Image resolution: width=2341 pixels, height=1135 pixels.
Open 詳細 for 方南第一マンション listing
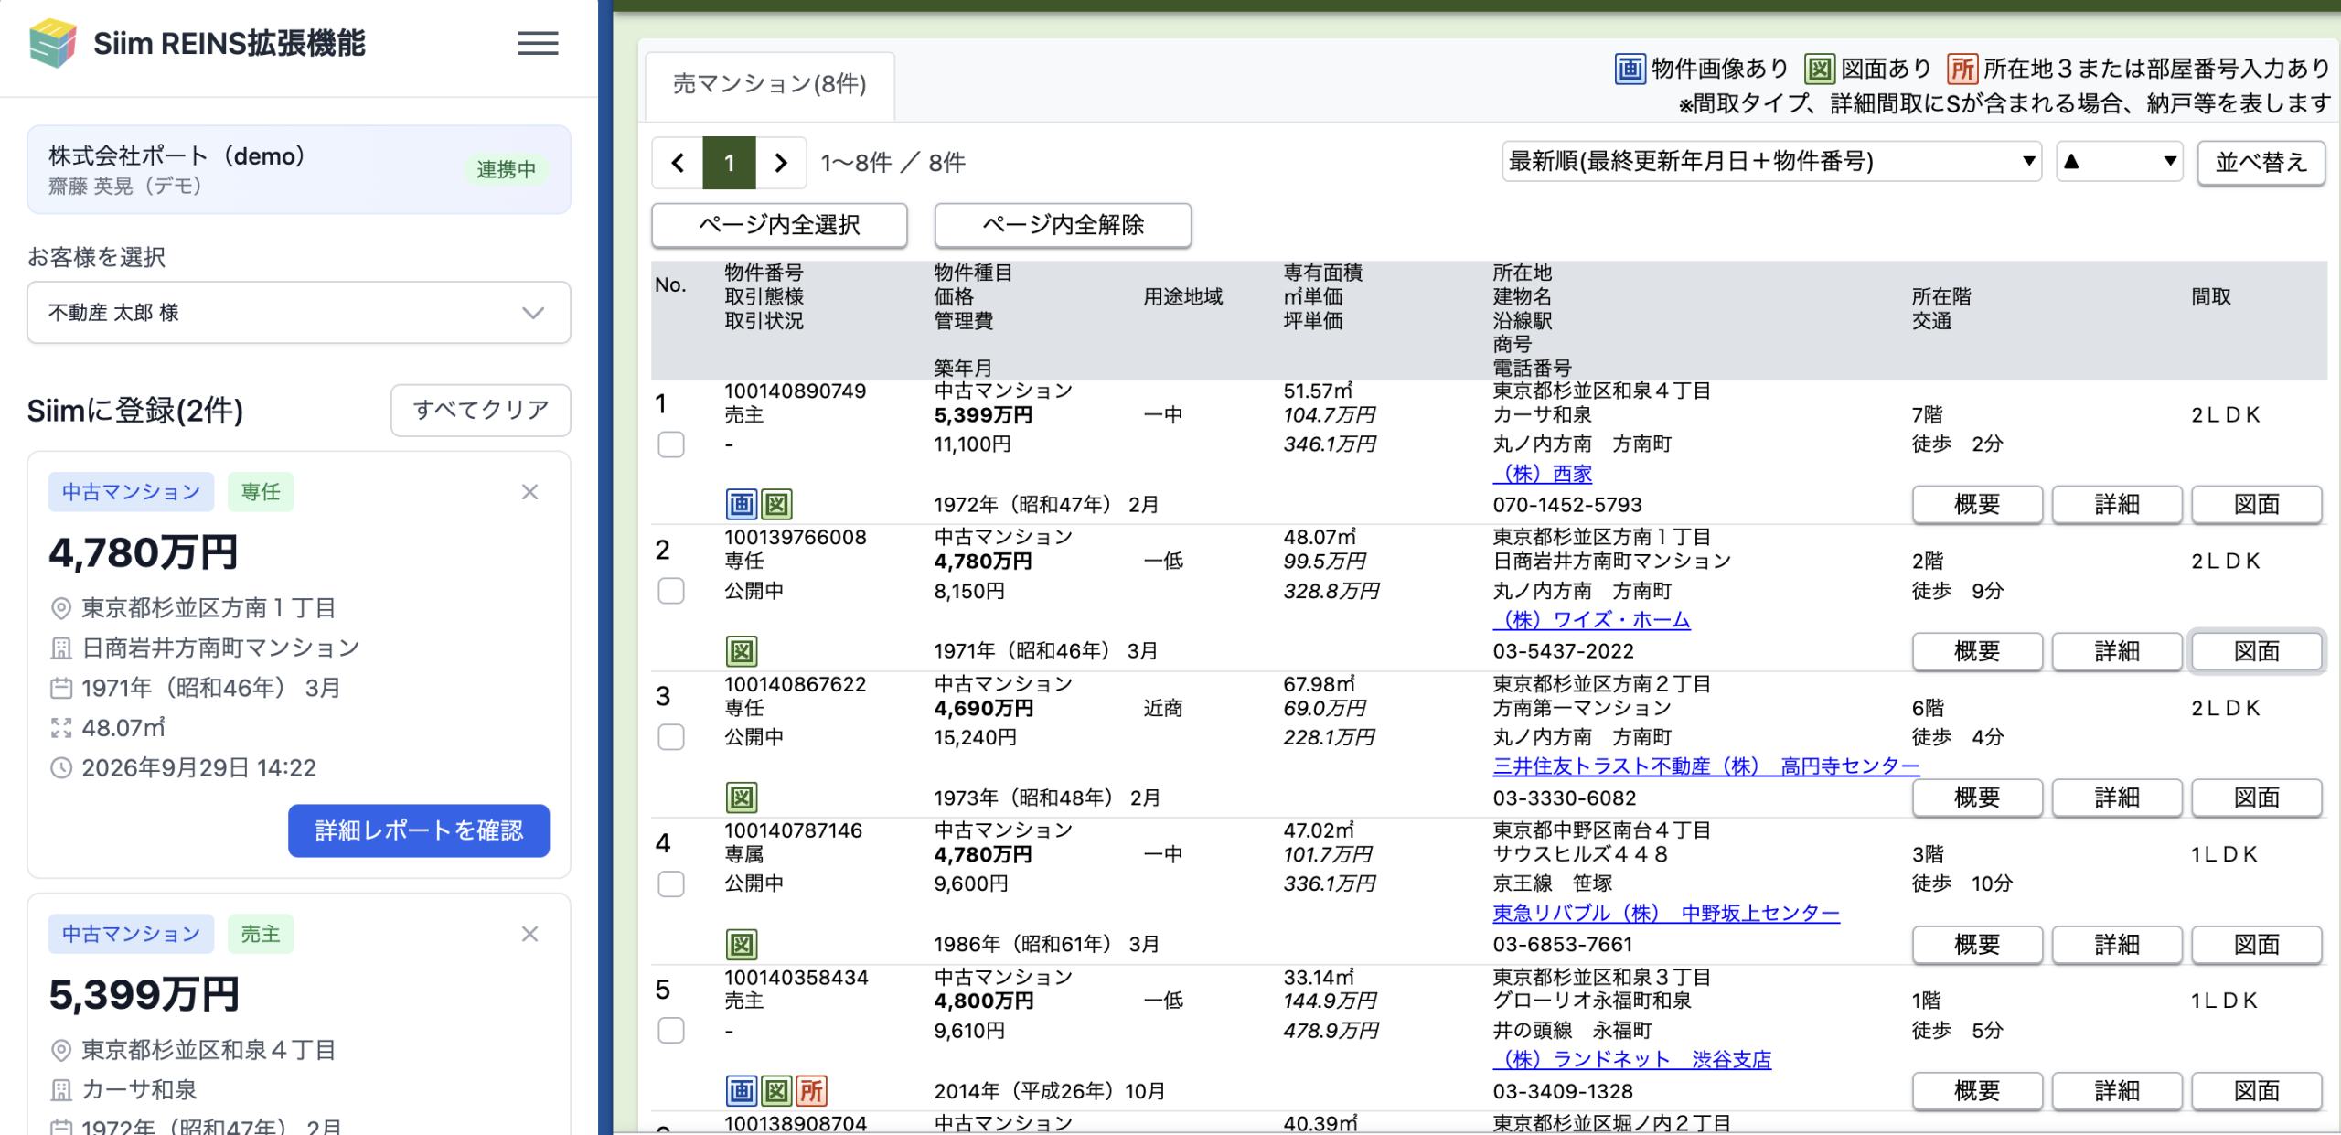2117,798
